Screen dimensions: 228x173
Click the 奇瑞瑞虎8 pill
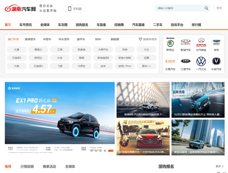(103, 58)
